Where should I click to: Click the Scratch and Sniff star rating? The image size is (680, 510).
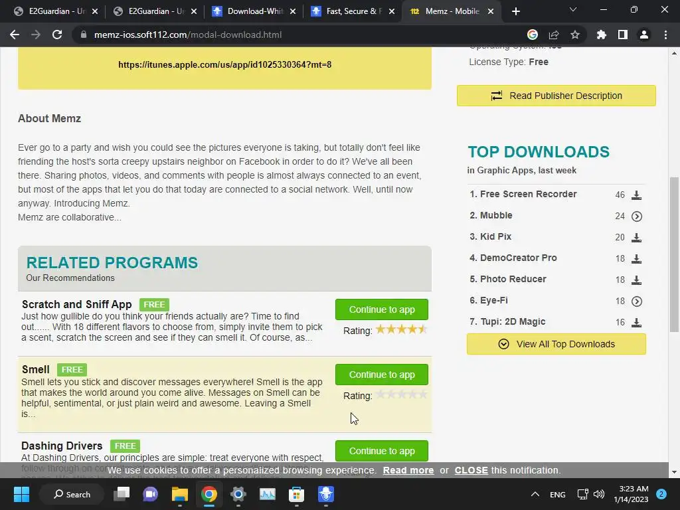(x=402, y=329)
